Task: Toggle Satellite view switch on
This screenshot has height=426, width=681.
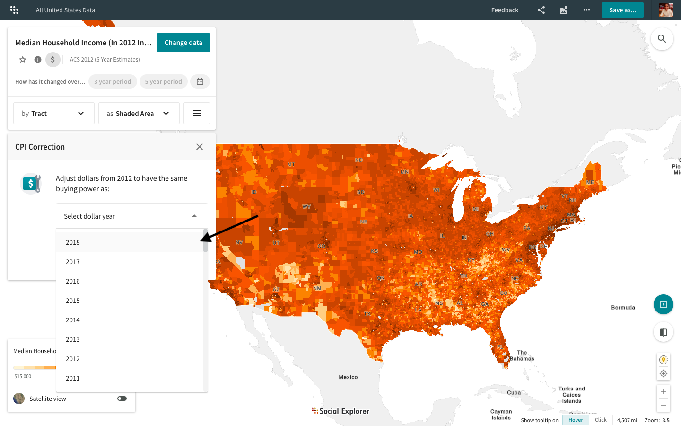Action: click(x=122, y=399)
